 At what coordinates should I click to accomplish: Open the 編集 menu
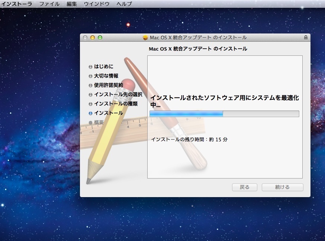tap(72, 4)
